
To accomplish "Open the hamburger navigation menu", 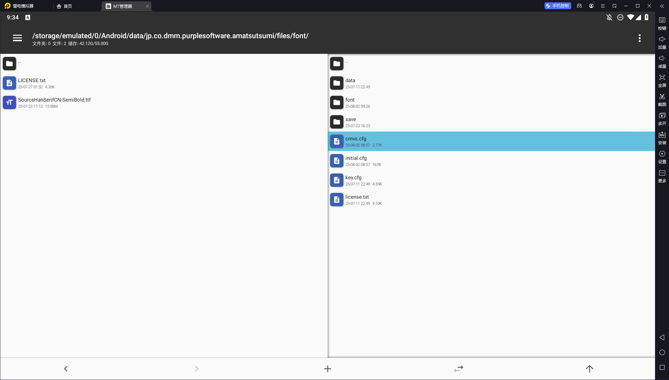I will click(17, 38).
